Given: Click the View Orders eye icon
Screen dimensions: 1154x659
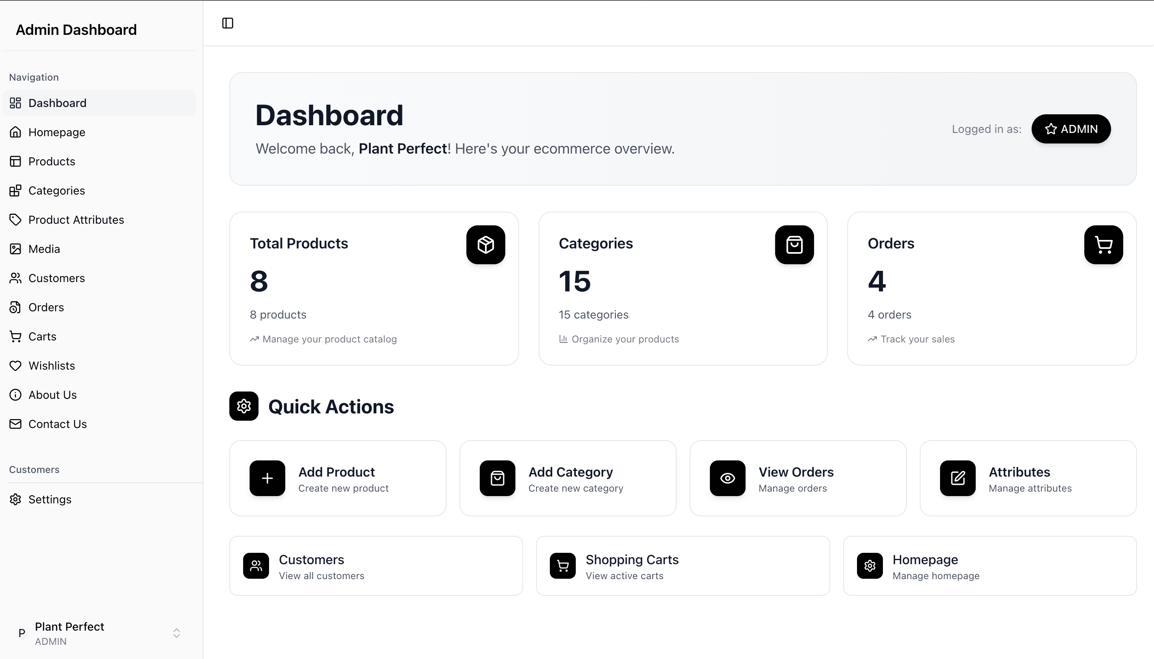Looking at the screenshot, I should click(x=727, y=478).
